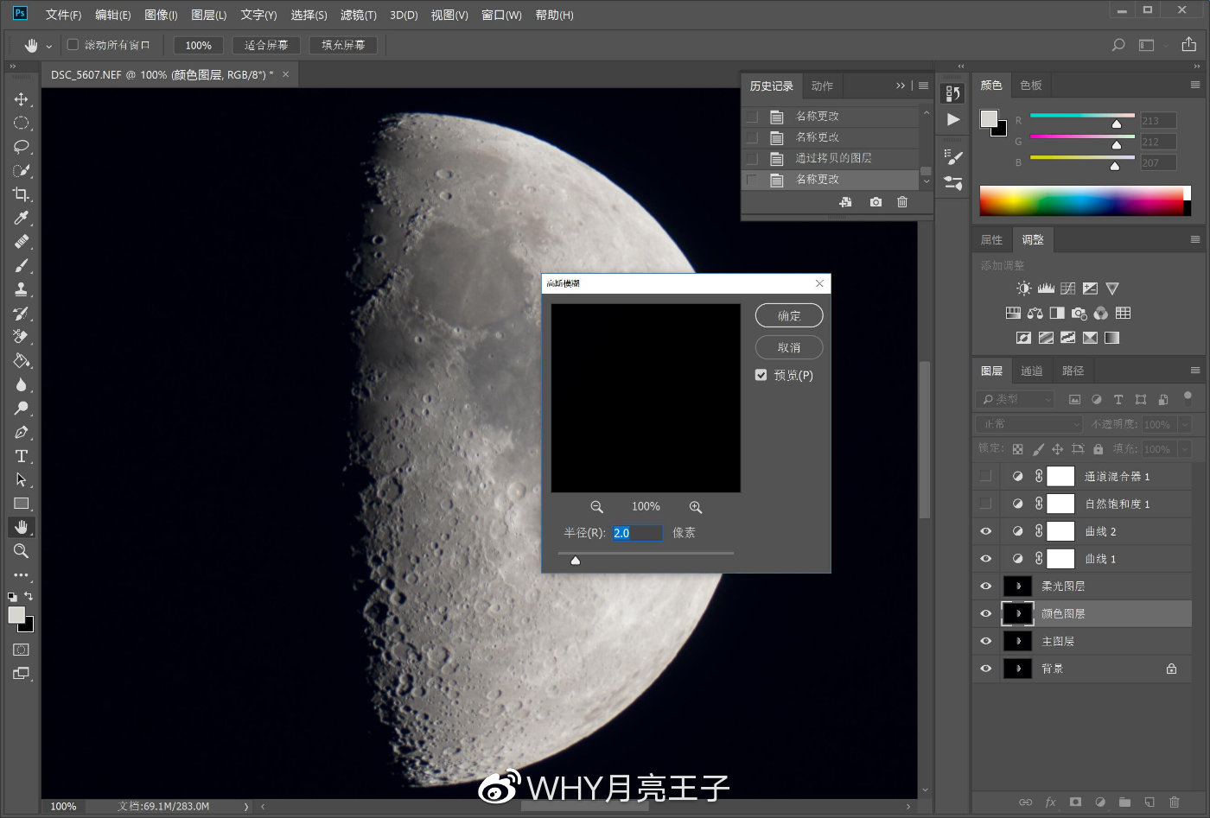Switch to the 色板 tab

tap(1031, 85)
